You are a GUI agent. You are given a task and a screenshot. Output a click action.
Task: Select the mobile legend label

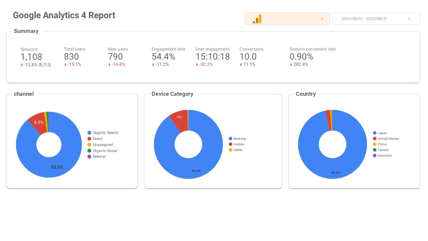click(239, 144)
